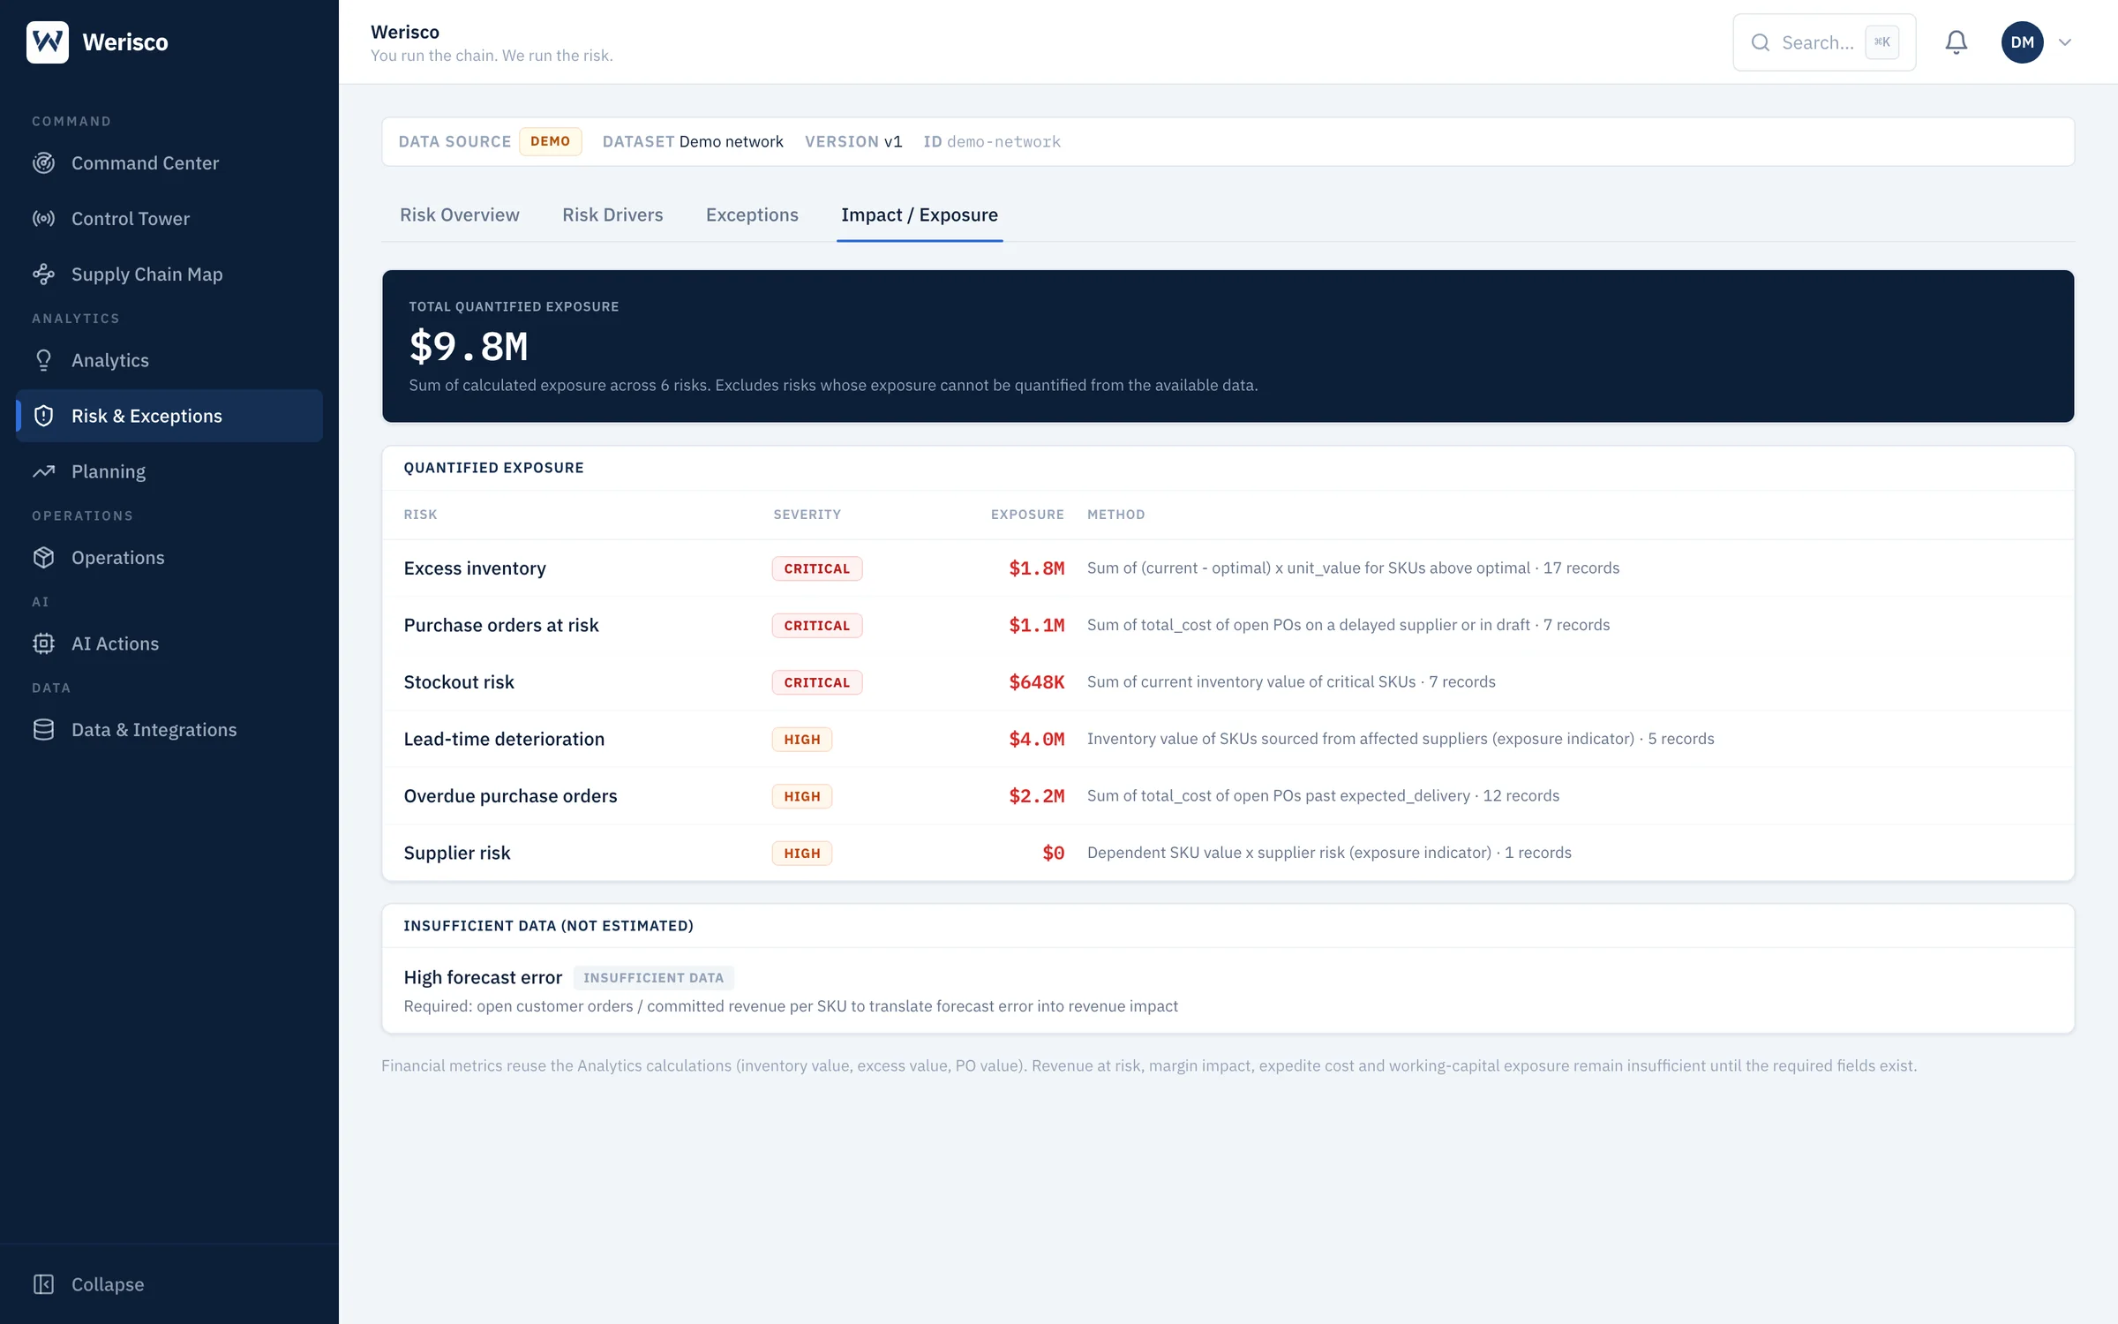2118x1324 pixels.
Task: Select the Stockout risk row
Action: (x=1228, y=682)
